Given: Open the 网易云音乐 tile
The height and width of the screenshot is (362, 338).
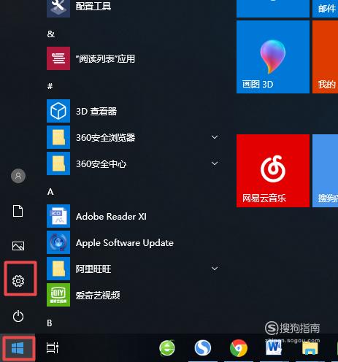Looking at the screenshot, I should [x=273, y=171].
